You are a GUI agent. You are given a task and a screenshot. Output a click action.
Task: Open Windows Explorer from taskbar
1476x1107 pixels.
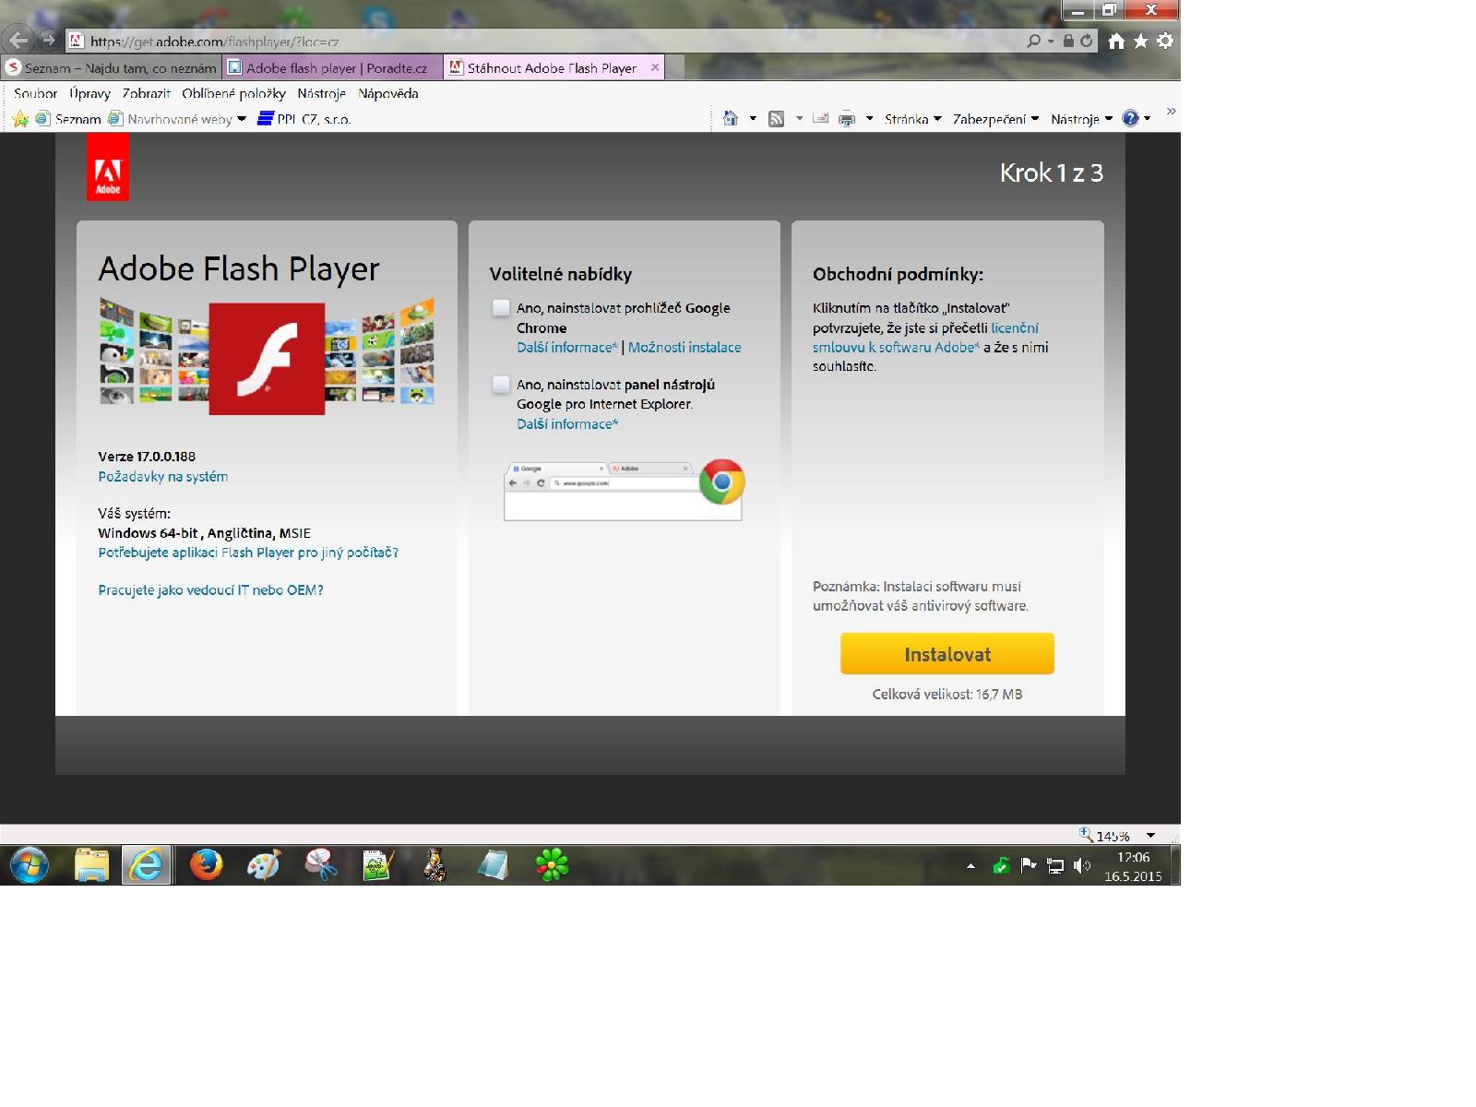91,865
